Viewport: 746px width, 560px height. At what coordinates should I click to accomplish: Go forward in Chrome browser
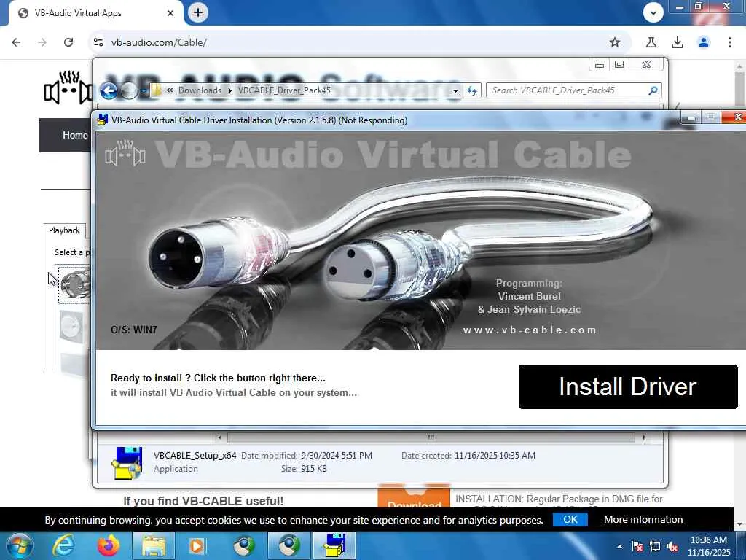tap(42, 42)
